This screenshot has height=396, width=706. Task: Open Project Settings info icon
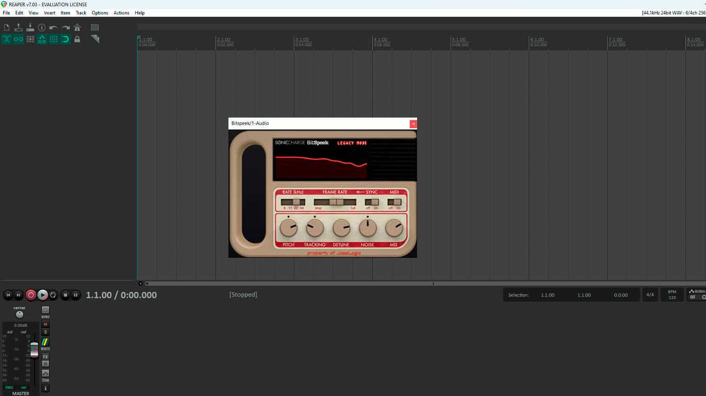click(x=42, y=27)
